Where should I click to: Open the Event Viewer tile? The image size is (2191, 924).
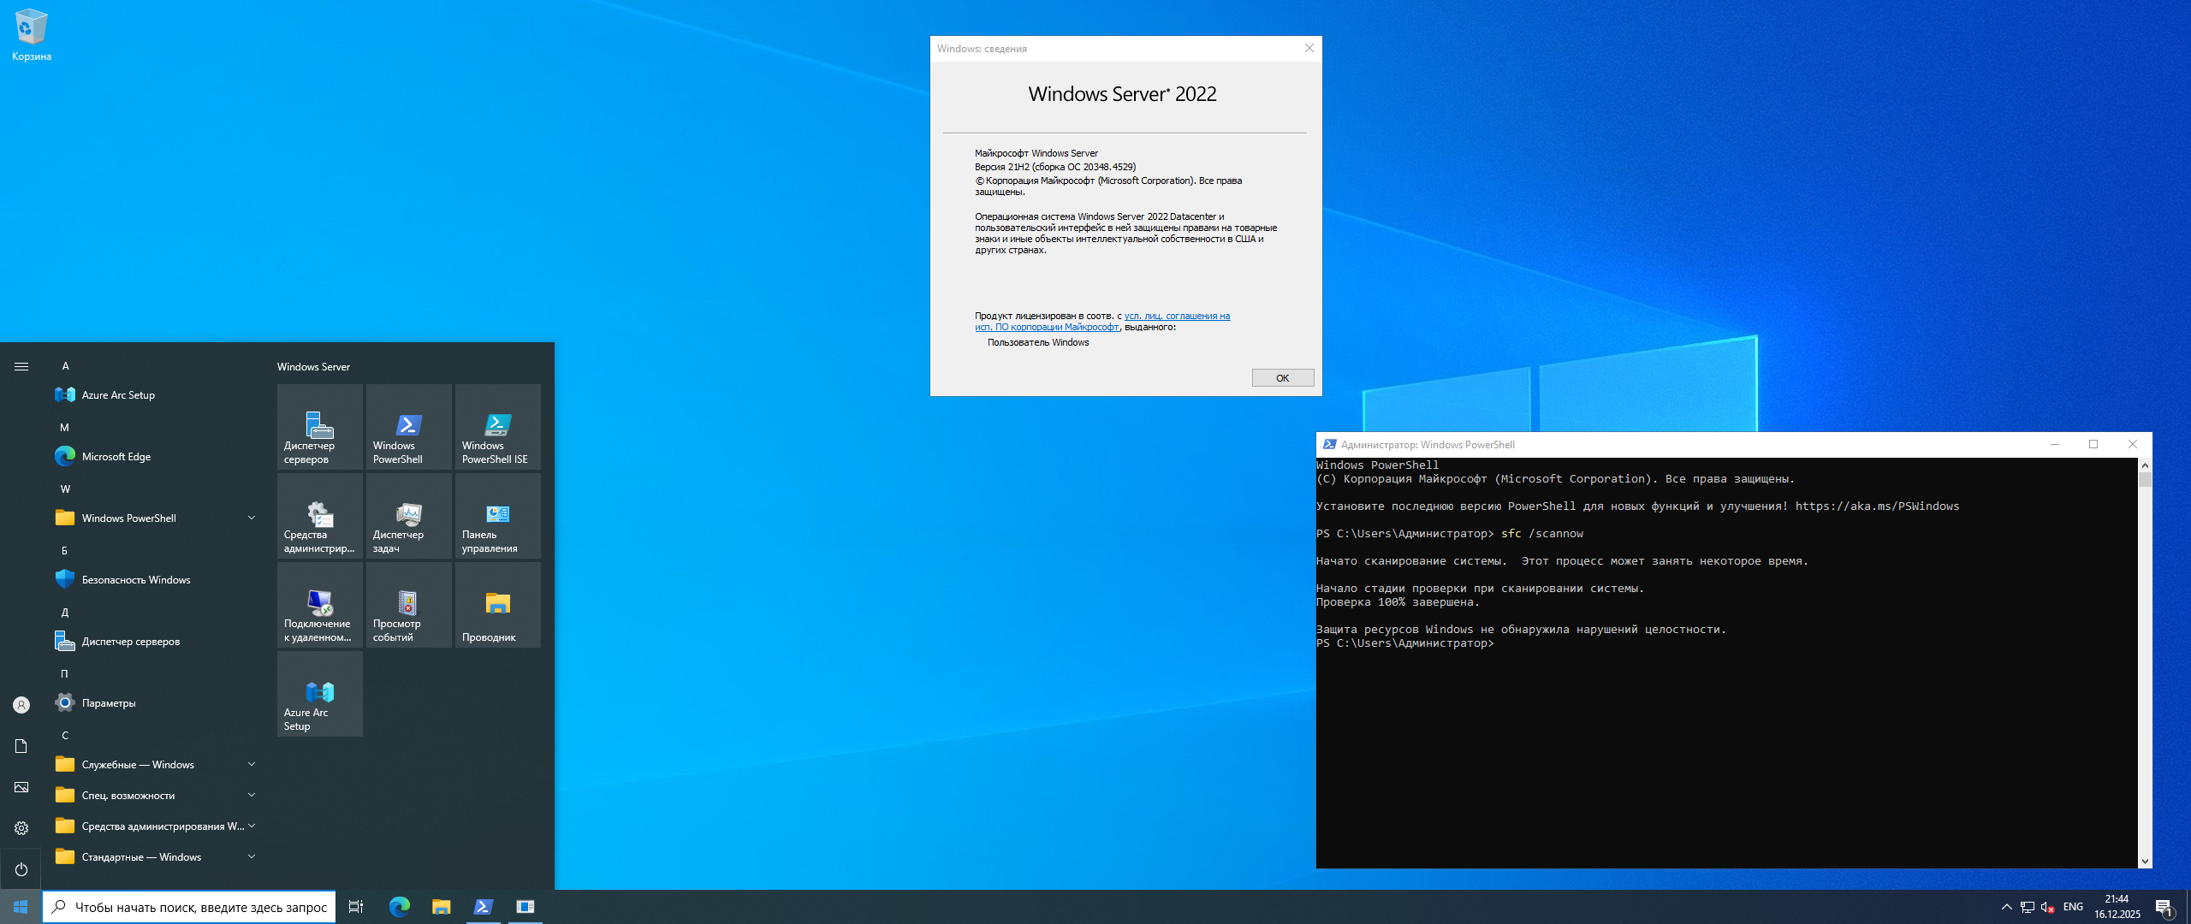[408, 605]
